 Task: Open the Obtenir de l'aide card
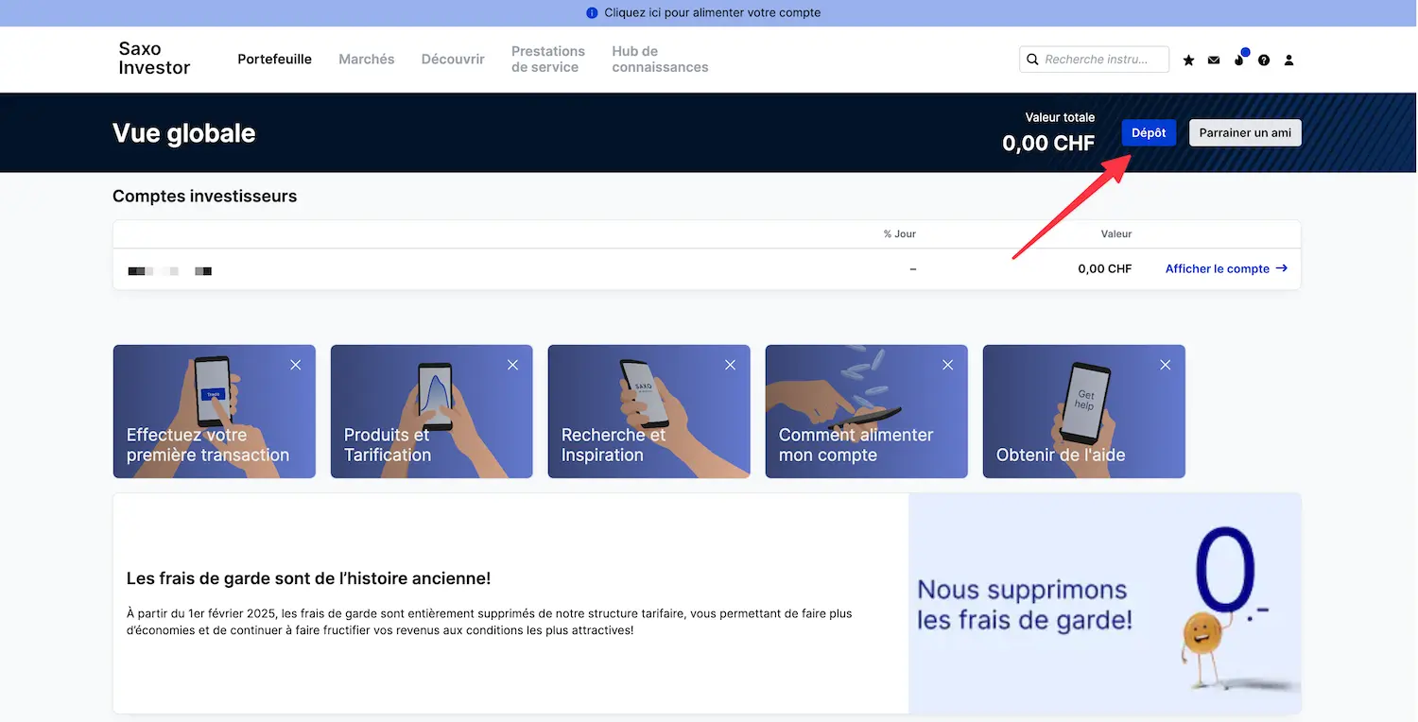click(x=1084, y=411)
